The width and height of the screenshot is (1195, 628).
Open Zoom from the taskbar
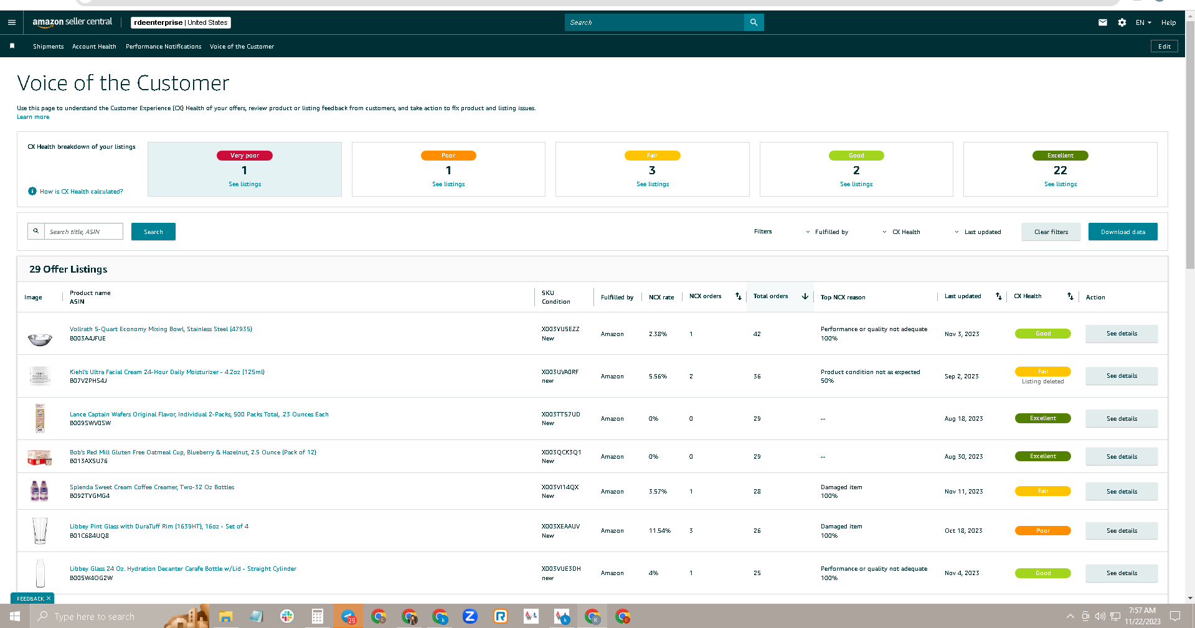click(x=470, y=616)
